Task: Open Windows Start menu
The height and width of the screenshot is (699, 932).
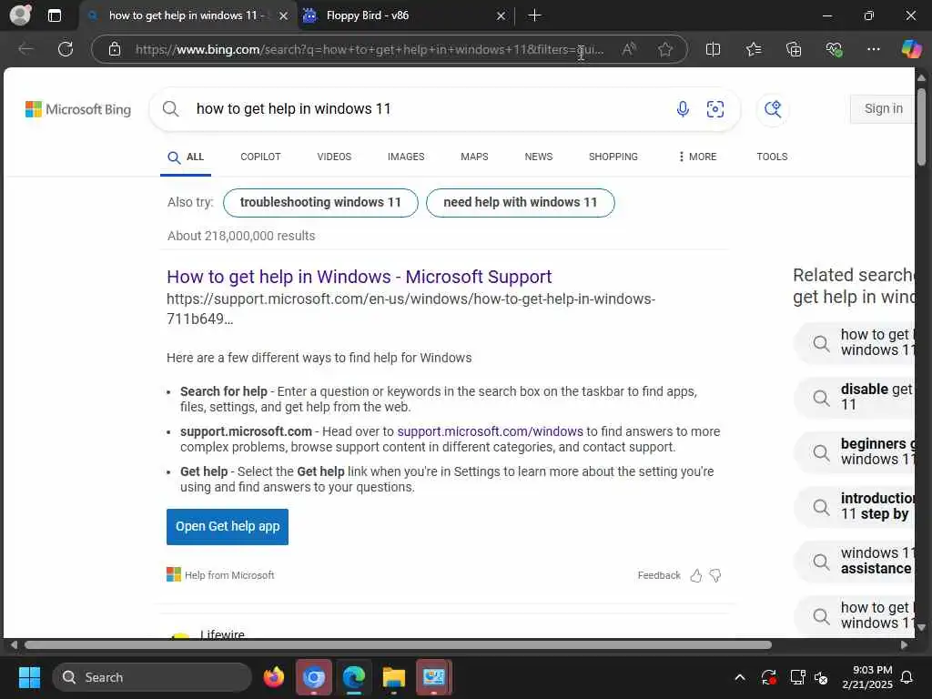Action: click(x=30, y=677)
